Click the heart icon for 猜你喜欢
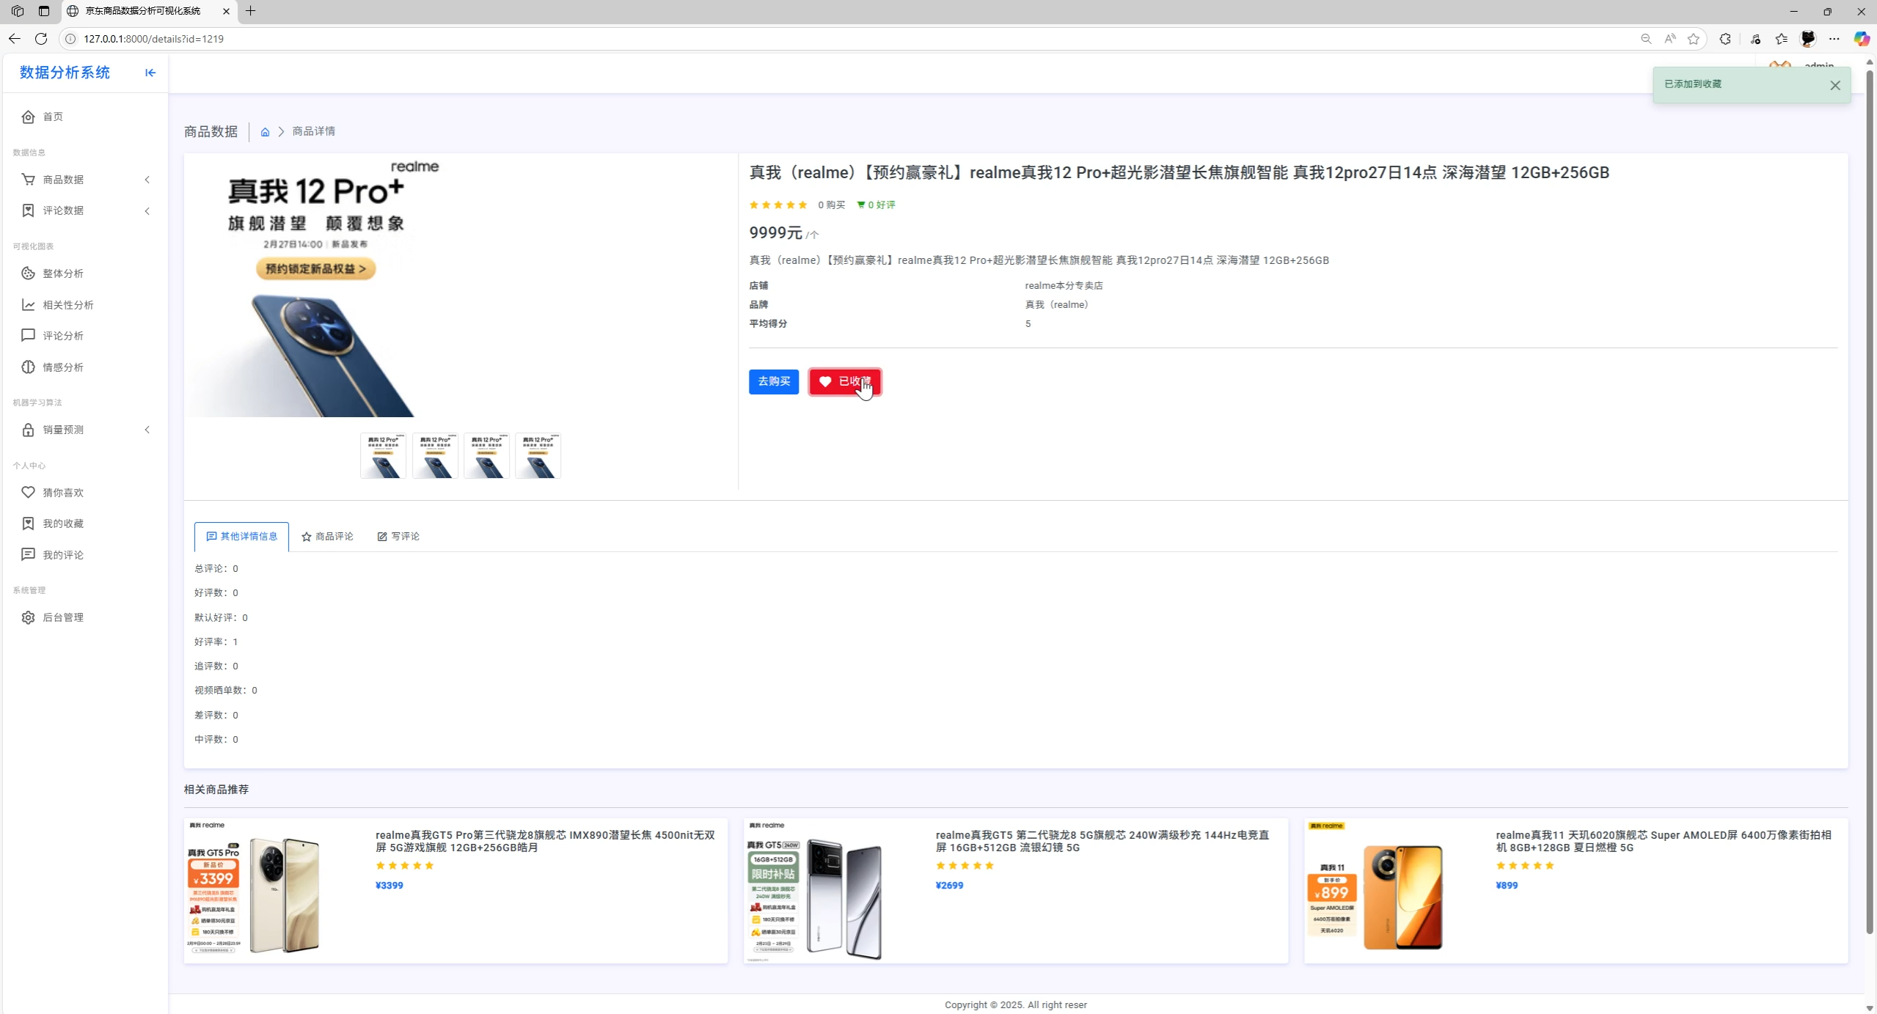This screenshot has height=1014, width=1877. coord(28,493)
